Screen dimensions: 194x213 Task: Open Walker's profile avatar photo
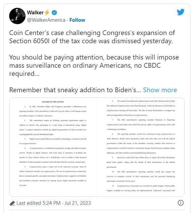tap(17, 16)
